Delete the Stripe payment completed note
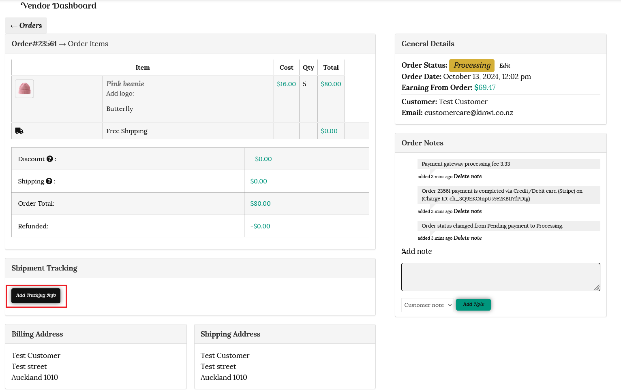 point(467,211)
